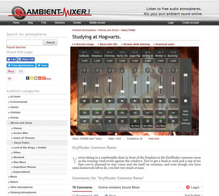Toggle random shuffle on channel 2
219x196 pixels.
[x=97, y=121]
